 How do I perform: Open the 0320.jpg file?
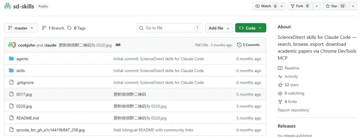pyautogui.click(x=24, y=106)
